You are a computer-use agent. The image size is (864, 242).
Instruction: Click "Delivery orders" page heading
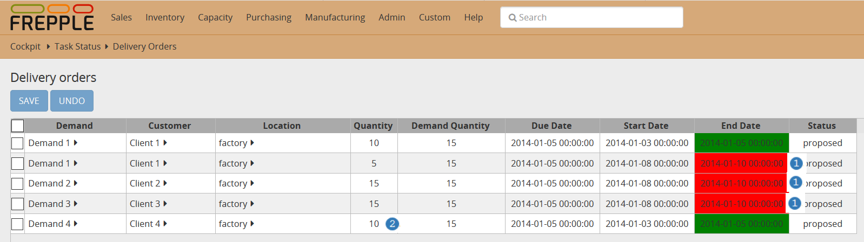coord(54,78)
